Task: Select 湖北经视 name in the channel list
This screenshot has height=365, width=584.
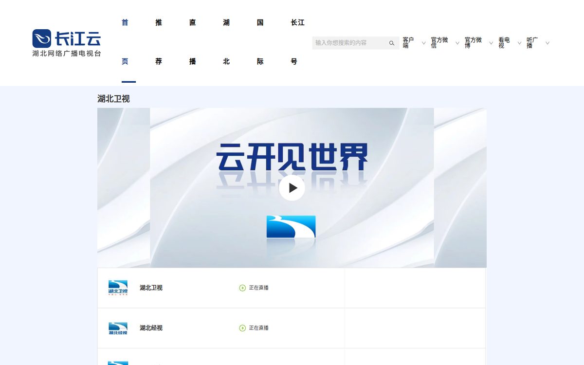Action: (151, 328)
